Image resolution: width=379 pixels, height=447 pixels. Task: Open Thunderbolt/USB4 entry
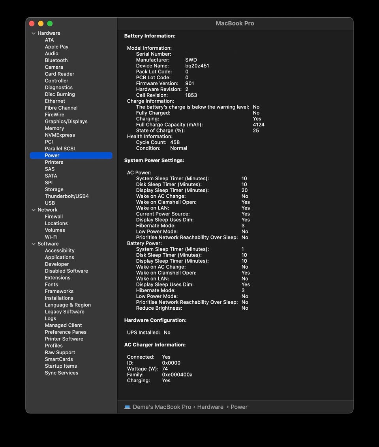67,196
